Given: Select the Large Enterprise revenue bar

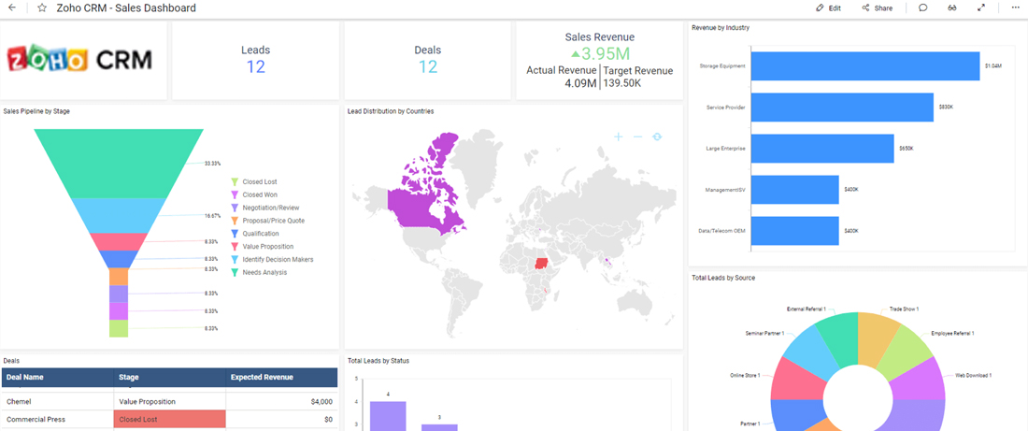Looking at the screenshot, I should (822, 149).
